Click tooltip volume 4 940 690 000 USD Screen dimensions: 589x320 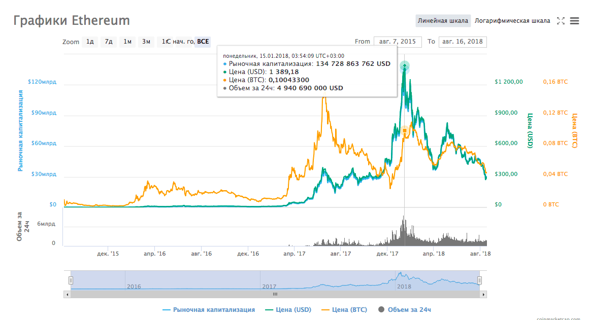pos(310,88)
